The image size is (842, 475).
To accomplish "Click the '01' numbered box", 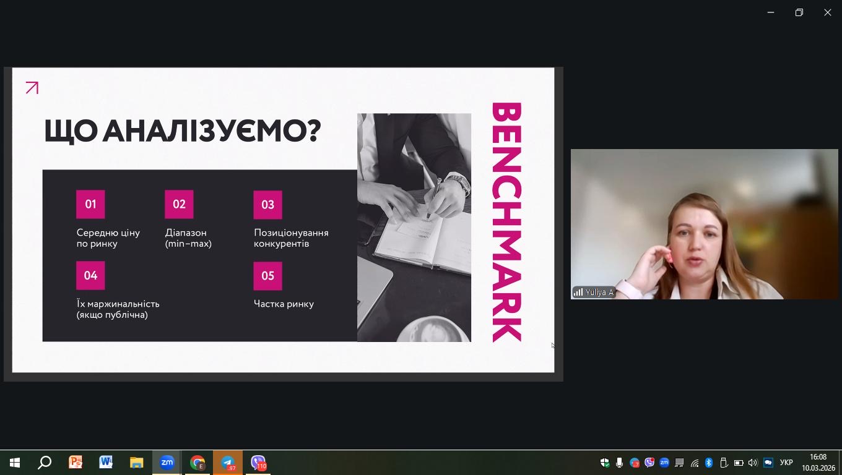I will 90,204.
